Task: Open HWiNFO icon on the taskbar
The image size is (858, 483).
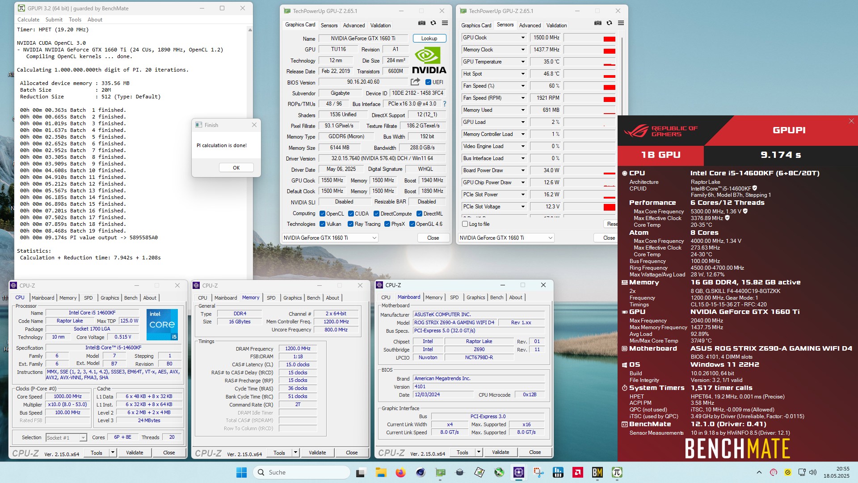Action: (x=558, y=472)
